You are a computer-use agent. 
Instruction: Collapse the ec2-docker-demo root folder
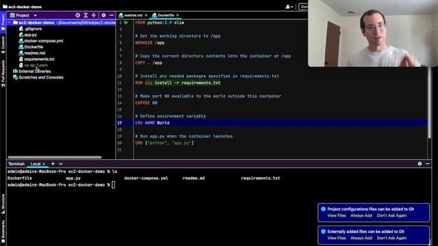tap(10, 23)
